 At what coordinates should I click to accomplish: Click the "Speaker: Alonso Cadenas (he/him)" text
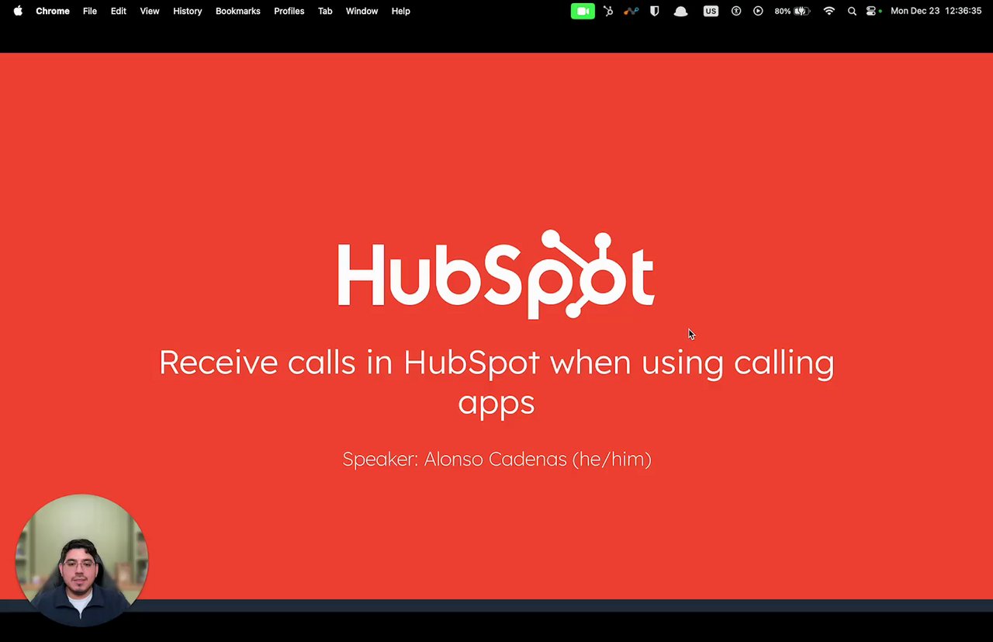pyautogui.click(x=496, y=459)
